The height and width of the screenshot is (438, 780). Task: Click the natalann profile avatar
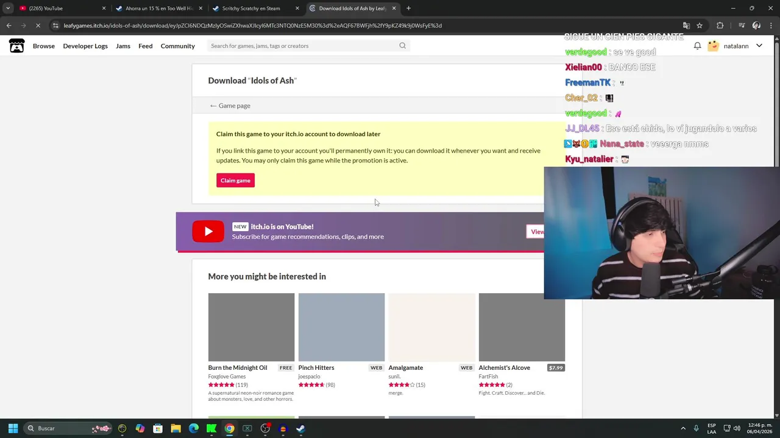(x=713, y=46)
